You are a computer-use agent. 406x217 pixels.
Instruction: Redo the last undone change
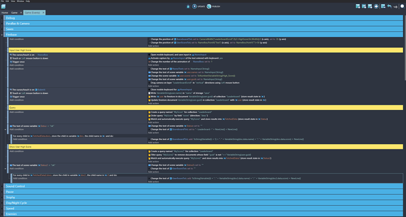coord(395,6)
